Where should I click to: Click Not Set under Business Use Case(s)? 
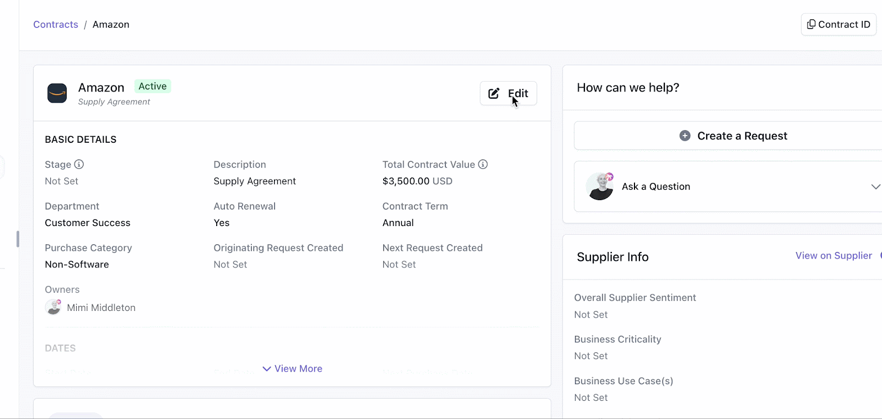point(591,397)
